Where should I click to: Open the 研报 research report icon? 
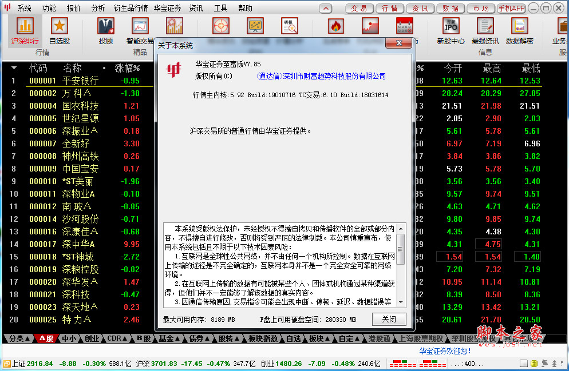(290, 26)
